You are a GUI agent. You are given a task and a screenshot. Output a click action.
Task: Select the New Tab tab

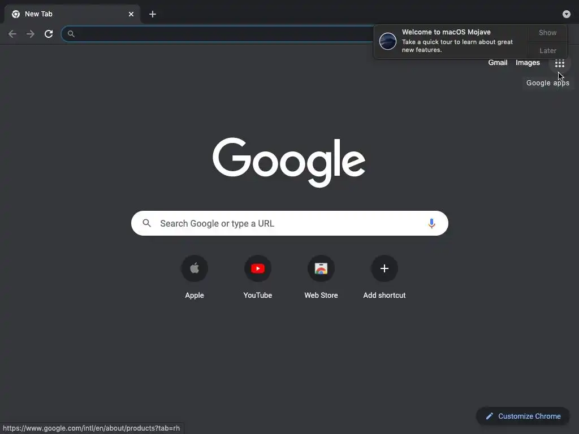72,14
